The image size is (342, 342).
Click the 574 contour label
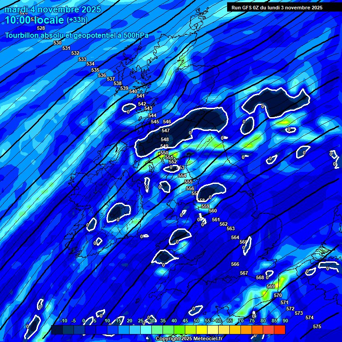309,318
